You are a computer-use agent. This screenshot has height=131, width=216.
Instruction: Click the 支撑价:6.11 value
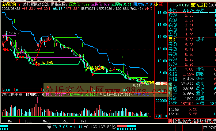click(x=121, y=4)
